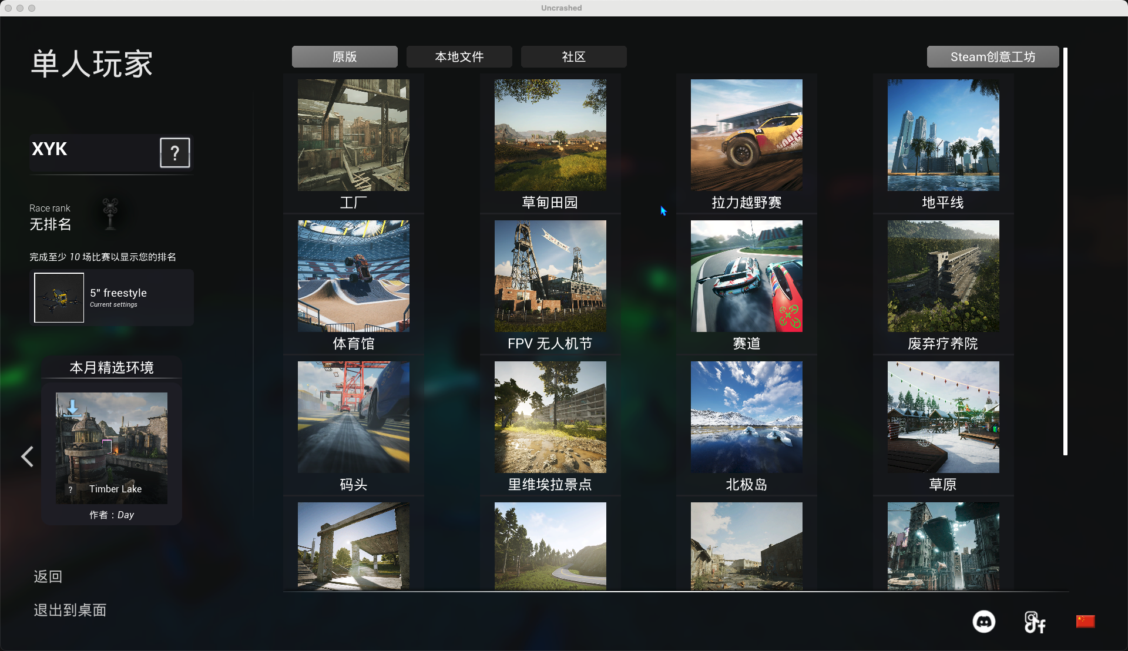This screenshot has width=1128, height=651.
Task: Click the vertical scrollbar of the map list
Action: 1065,251
